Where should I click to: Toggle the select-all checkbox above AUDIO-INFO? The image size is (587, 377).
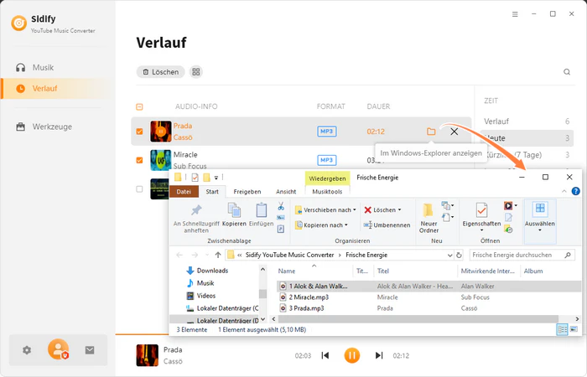coord(139,107)
